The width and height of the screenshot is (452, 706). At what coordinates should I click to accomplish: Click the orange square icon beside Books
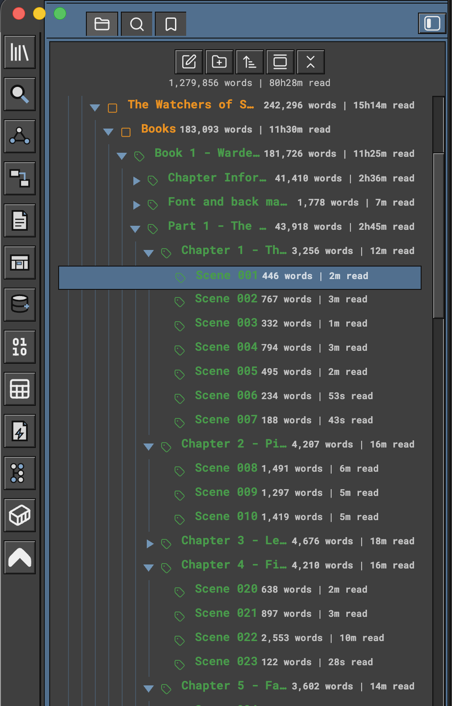click(126, 132)
